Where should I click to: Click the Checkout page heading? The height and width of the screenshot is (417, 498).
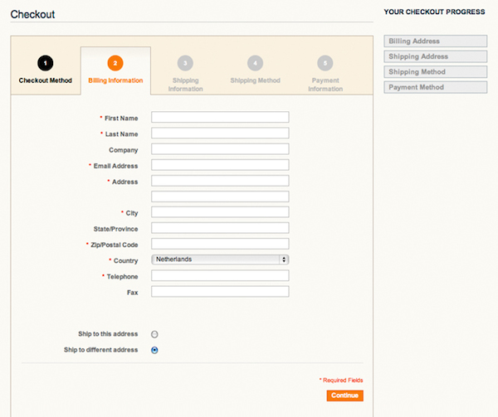pyautogui.click(x=32, y=14)
